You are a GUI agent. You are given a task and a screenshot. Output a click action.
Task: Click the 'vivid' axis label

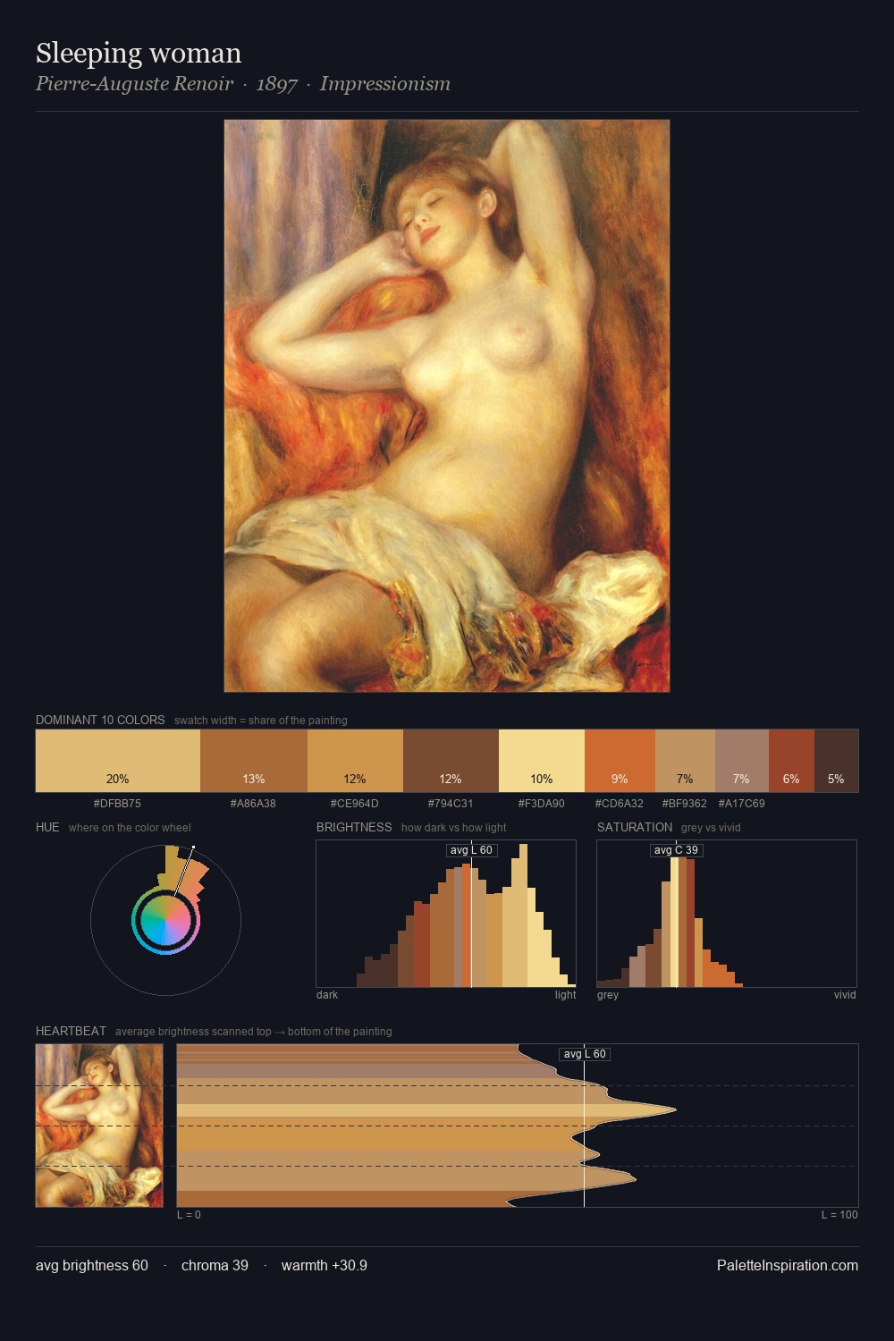[x=845, y=995]
